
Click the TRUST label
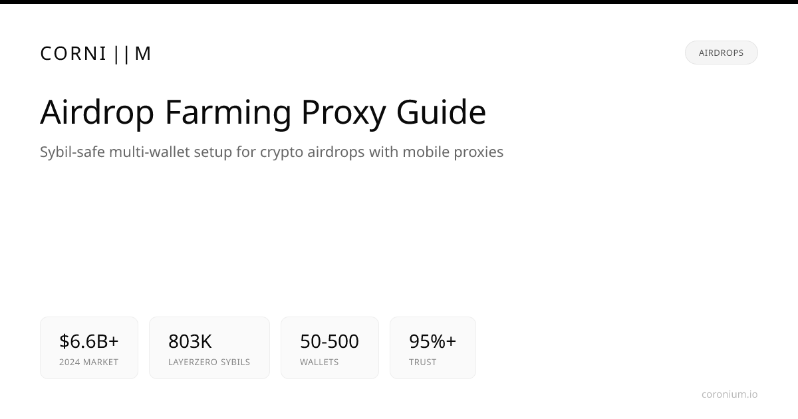(423, 362)
